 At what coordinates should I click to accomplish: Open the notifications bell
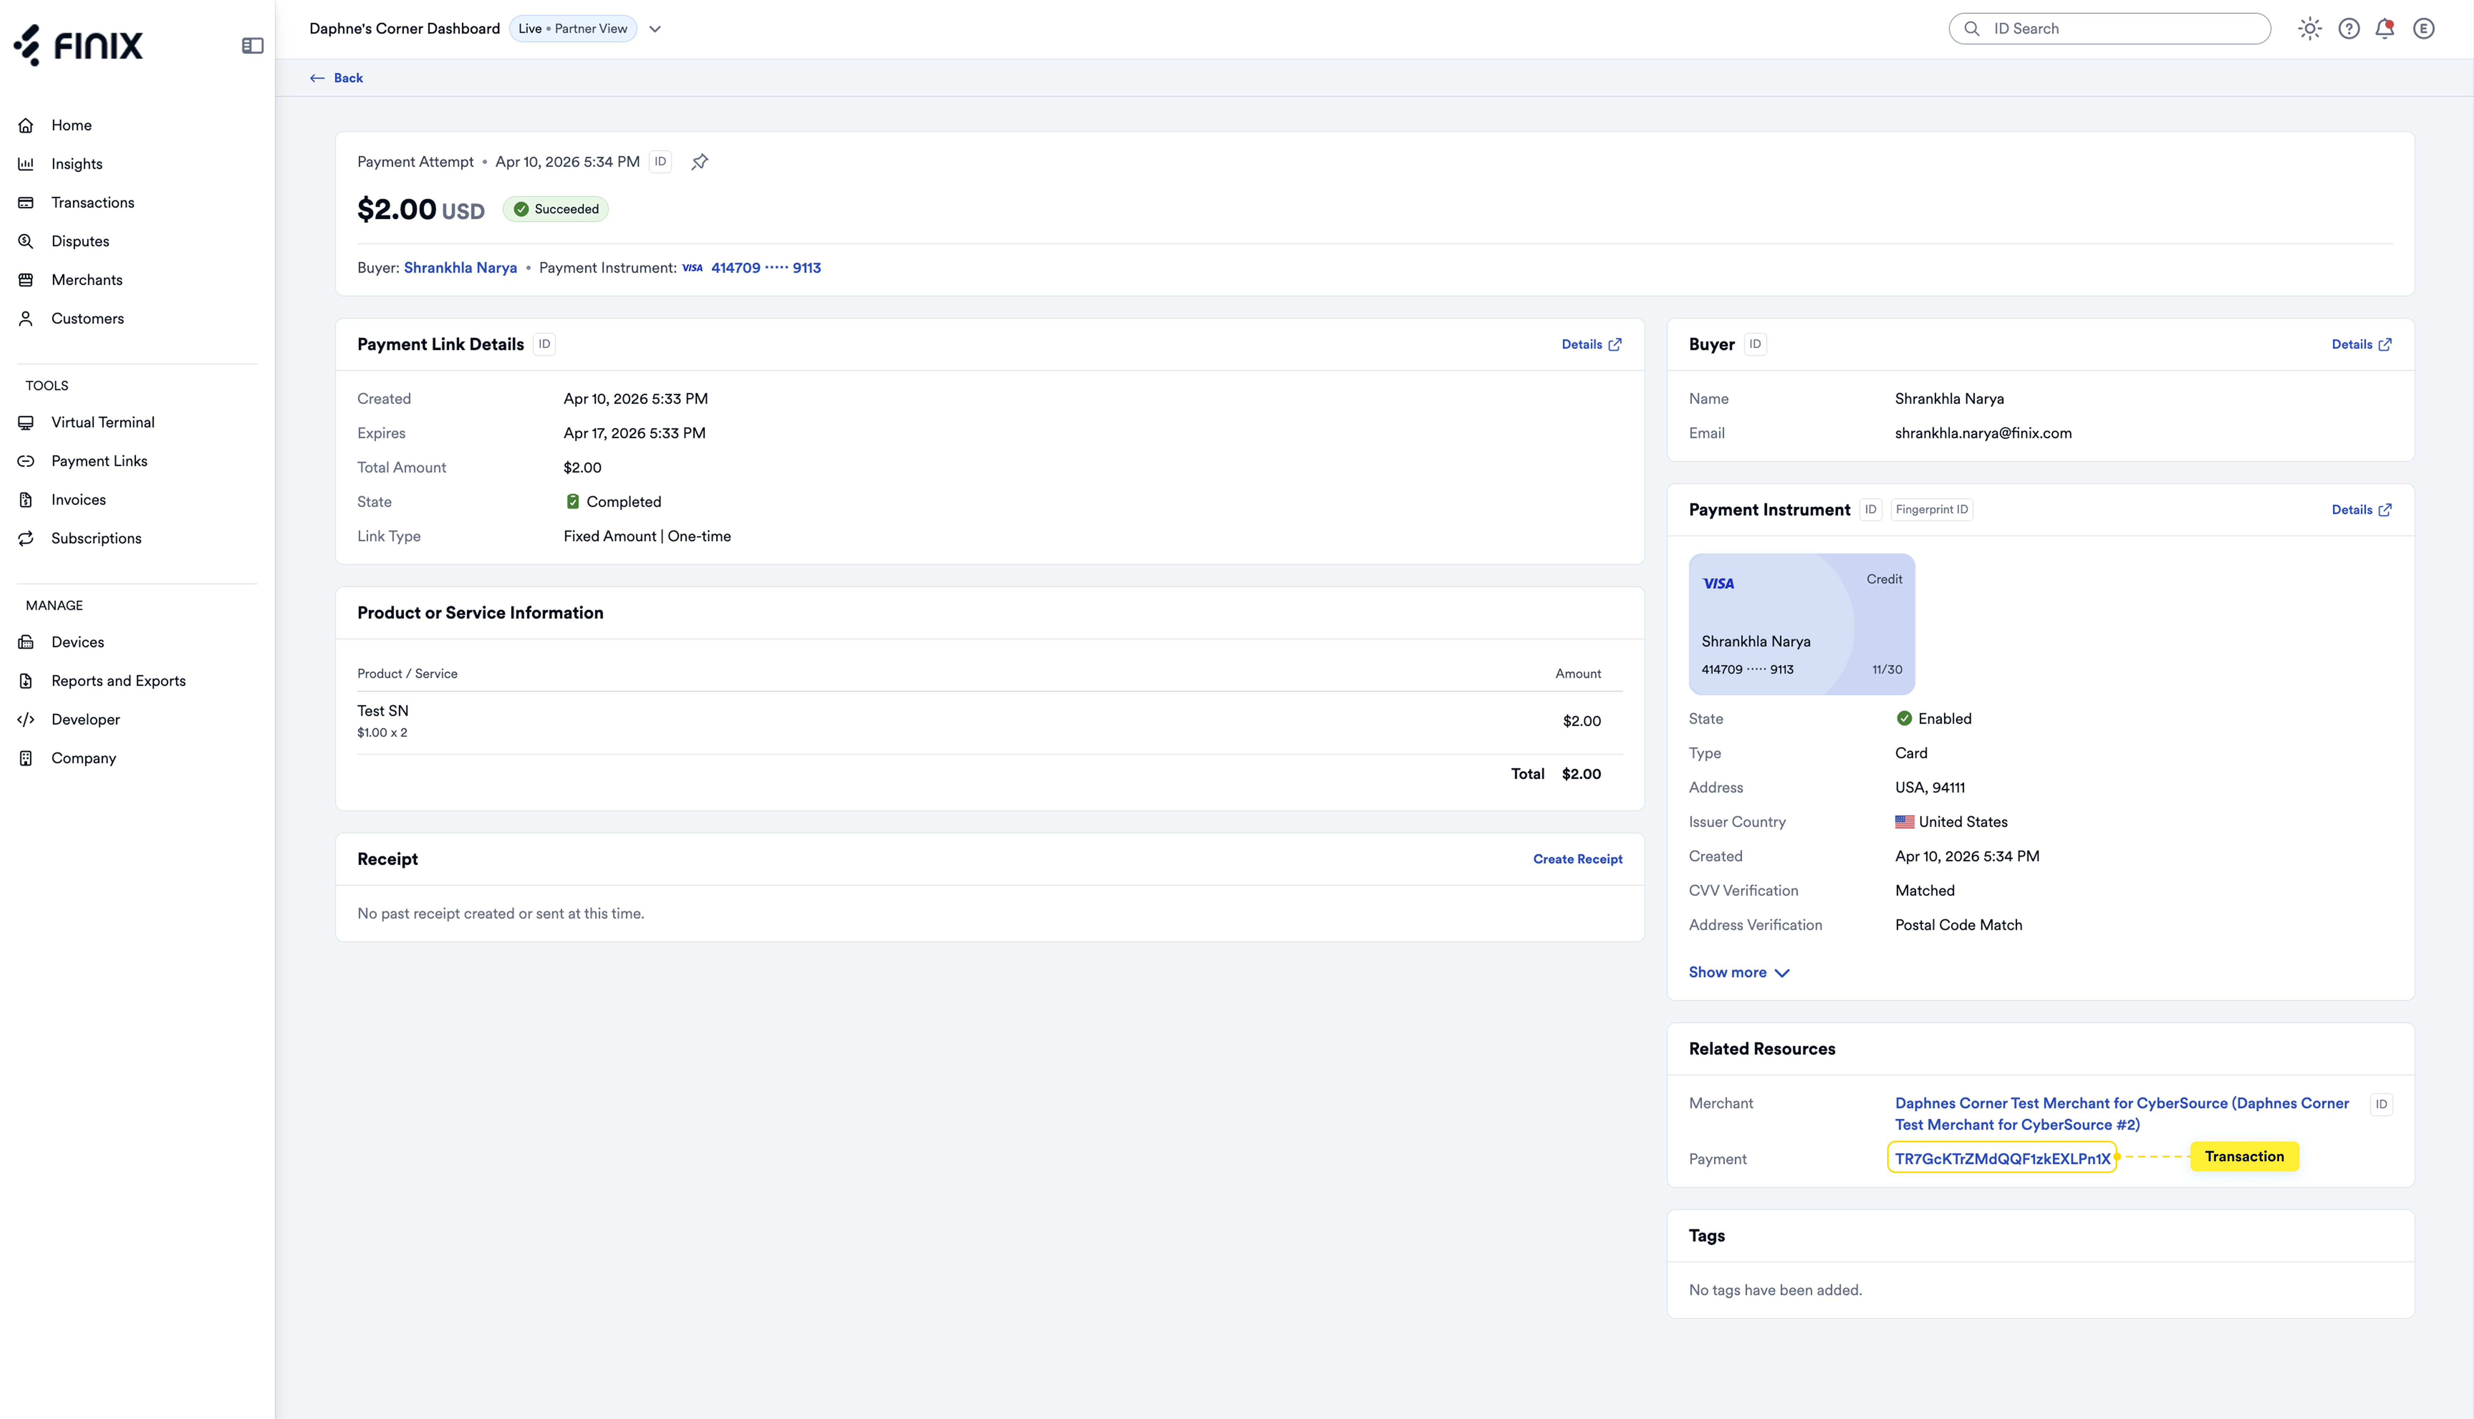[x=2384, y=29]
